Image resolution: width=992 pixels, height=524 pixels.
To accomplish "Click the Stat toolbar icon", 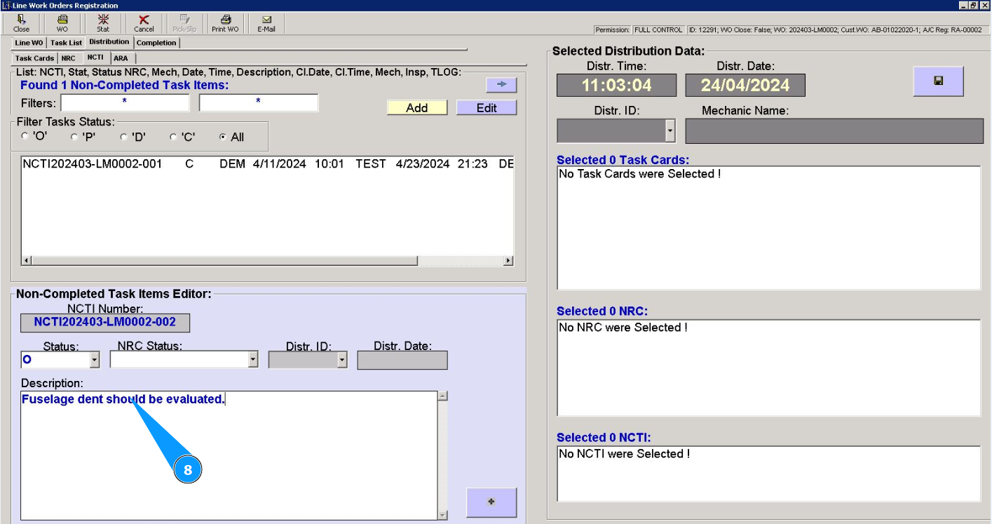I will (x=103, y=23).
